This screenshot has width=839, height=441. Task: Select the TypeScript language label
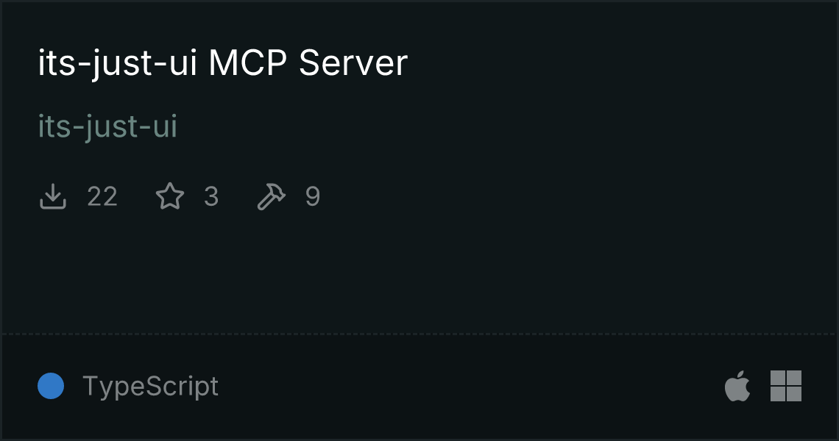click(x=150, y=386)
